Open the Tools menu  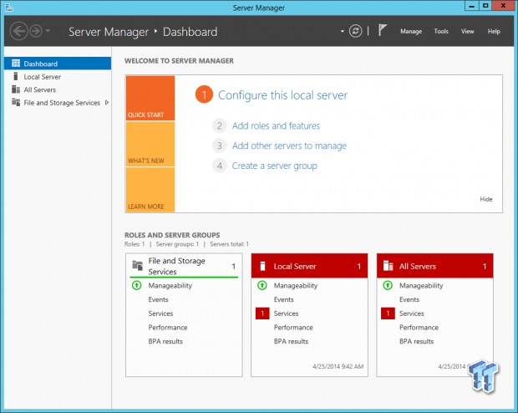(x=441, y=31)
